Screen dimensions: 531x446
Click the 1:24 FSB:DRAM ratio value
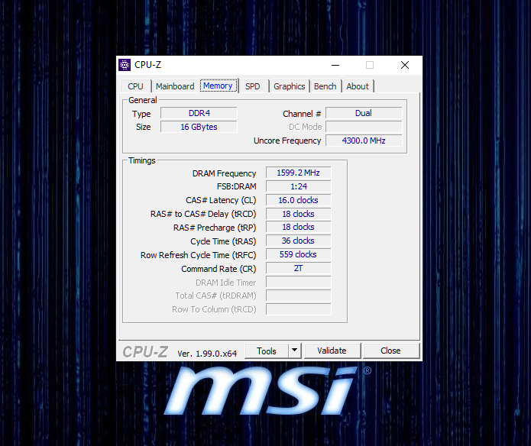click(x=298, y=186)
